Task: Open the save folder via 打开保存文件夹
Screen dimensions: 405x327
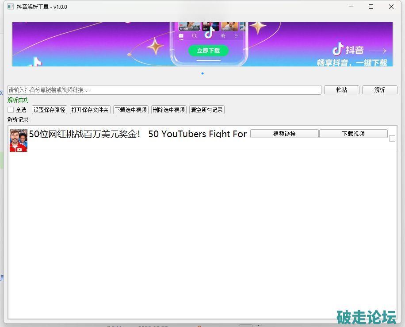Action: click(x=90, y=110)
